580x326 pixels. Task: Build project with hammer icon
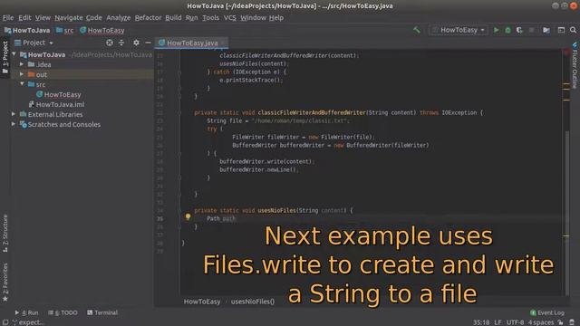click(417, 30)
